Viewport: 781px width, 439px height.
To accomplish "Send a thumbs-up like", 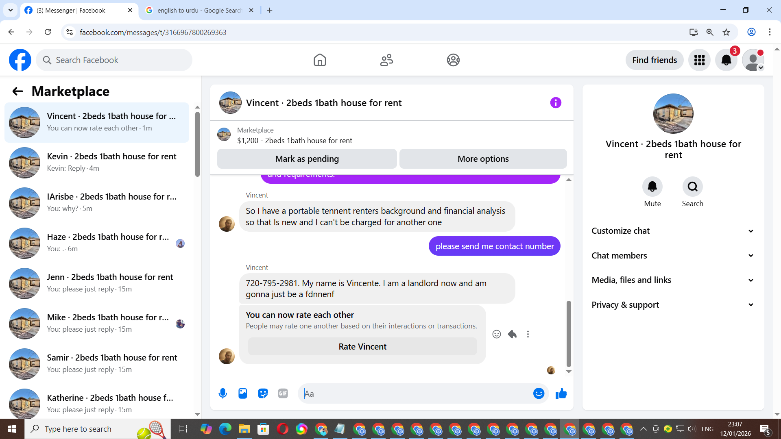I will tap(561, 393).
